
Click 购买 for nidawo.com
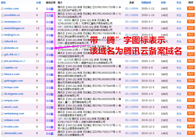click(x=191, y=120)
